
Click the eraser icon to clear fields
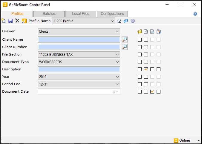tap(119, 21)
